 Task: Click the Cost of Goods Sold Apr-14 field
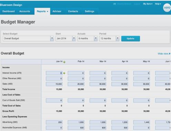pos(120,100)
